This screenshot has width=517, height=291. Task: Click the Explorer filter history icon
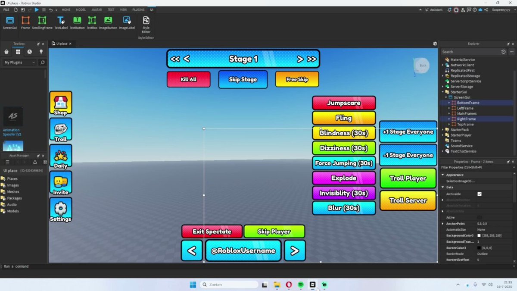(503, 52)
